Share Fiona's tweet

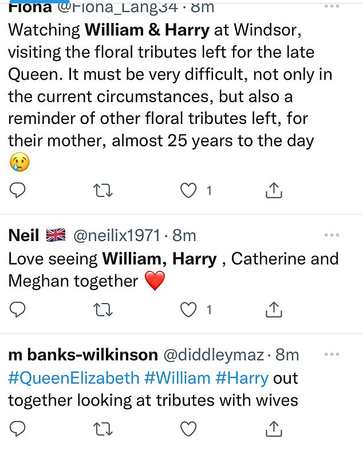coord(274,190)
